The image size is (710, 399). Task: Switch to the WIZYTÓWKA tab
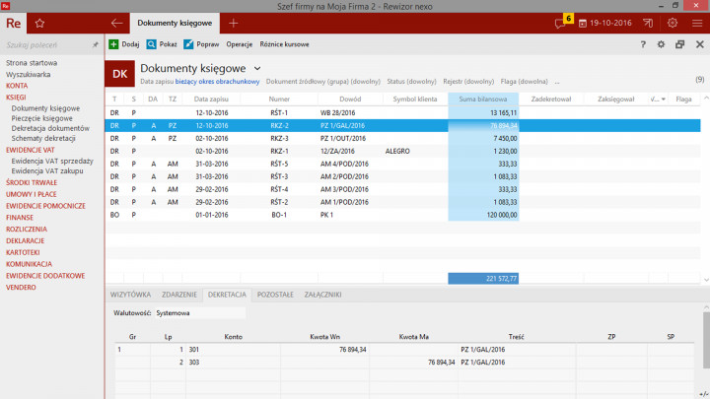[131, 295]
